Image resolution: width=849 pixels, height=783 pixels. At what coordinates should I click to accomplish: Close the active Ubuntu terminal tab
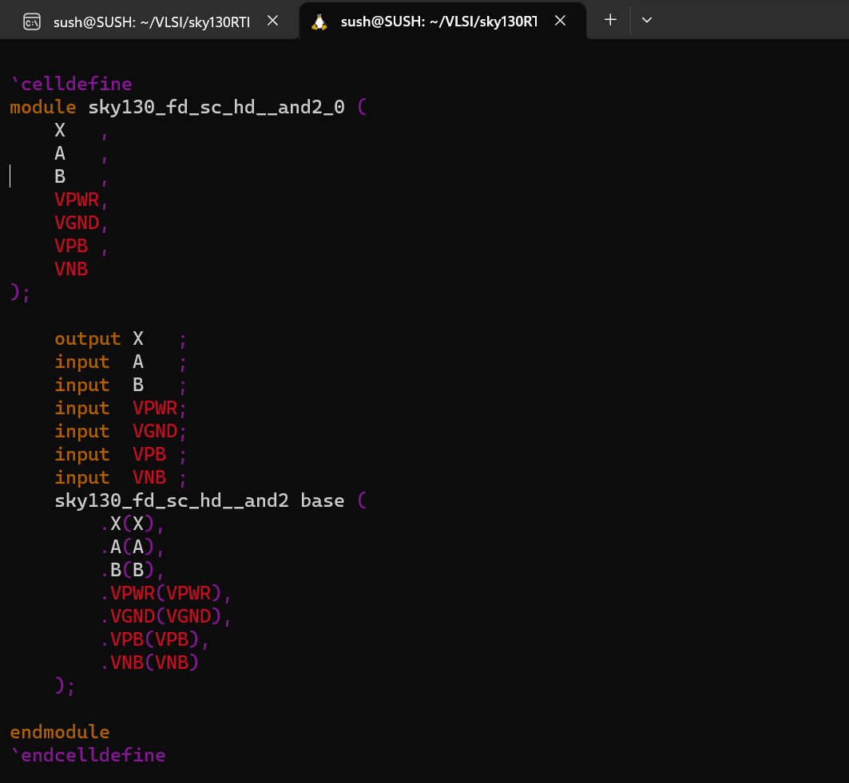pos(560,20)
